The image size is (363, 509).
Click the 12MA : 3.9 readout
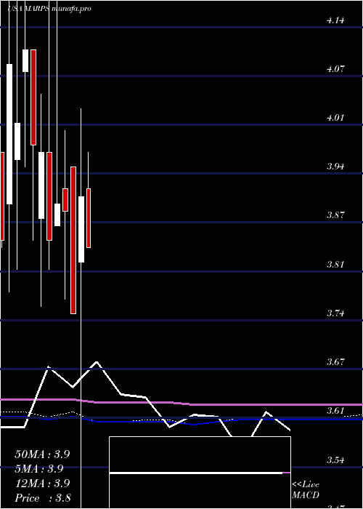(x=42, y=484)
